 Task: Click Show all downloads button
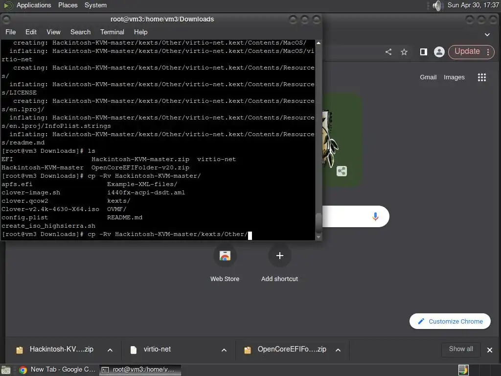click(x=461, y=349)
